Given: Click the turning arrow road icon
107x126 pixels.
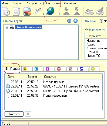Looking at the screenshot, I should [x=77, y=11].
